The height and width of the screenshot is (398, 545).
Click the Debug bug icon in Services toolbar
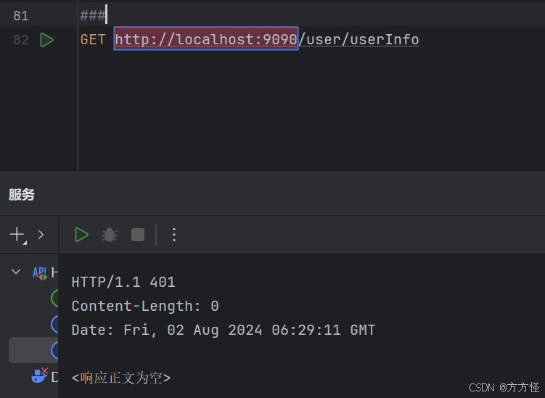110,235
